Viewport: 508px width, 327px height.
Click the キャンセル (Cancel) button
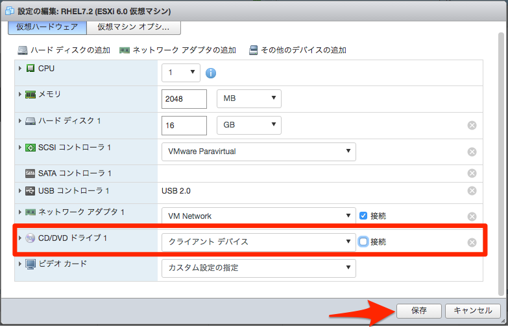[x=473, y=311]
